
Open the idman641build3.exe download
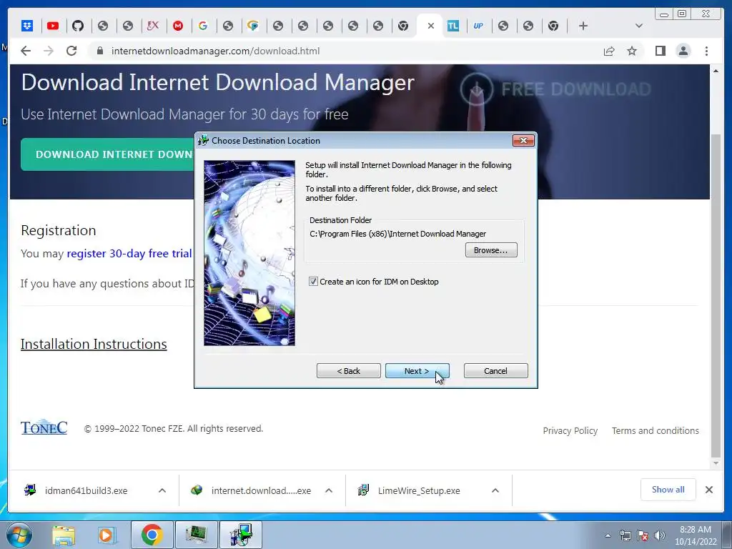pos(86,490)
